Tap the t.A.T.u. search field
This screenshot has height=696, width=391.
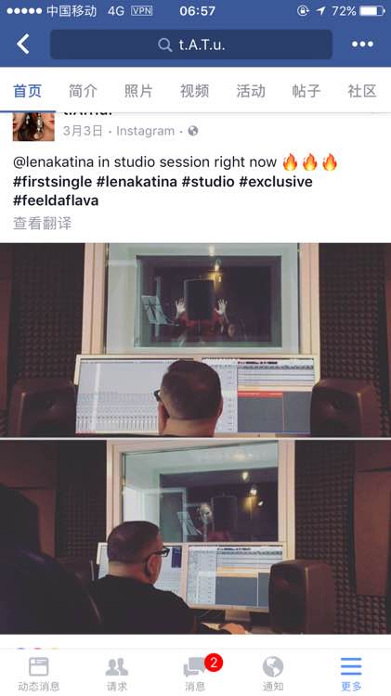(191, 45)
